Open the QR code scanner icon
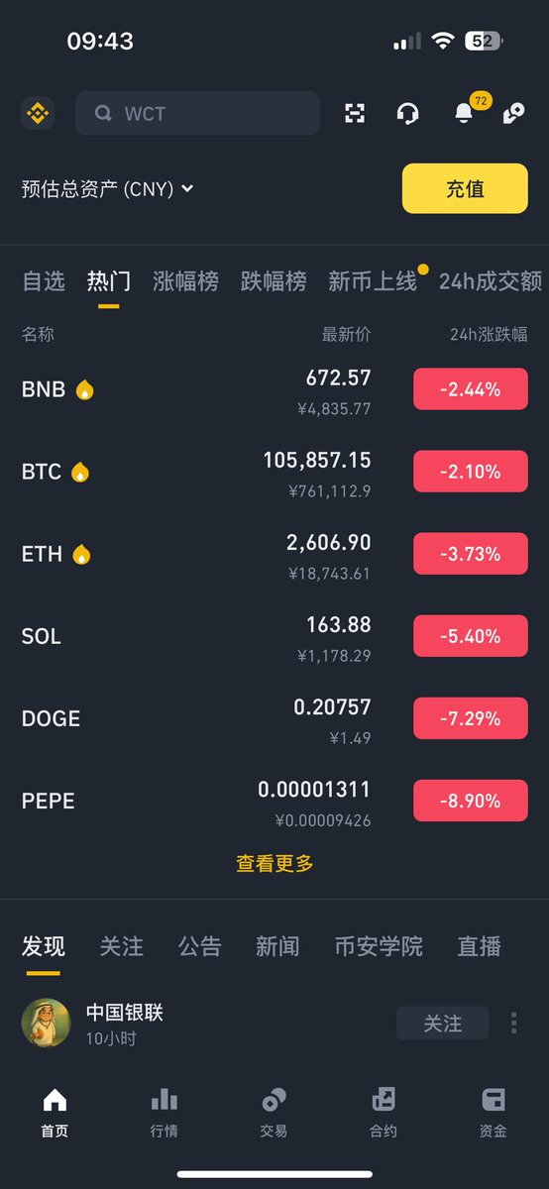549x1189 pixels. pyautogui.click(x=355, y=113)
